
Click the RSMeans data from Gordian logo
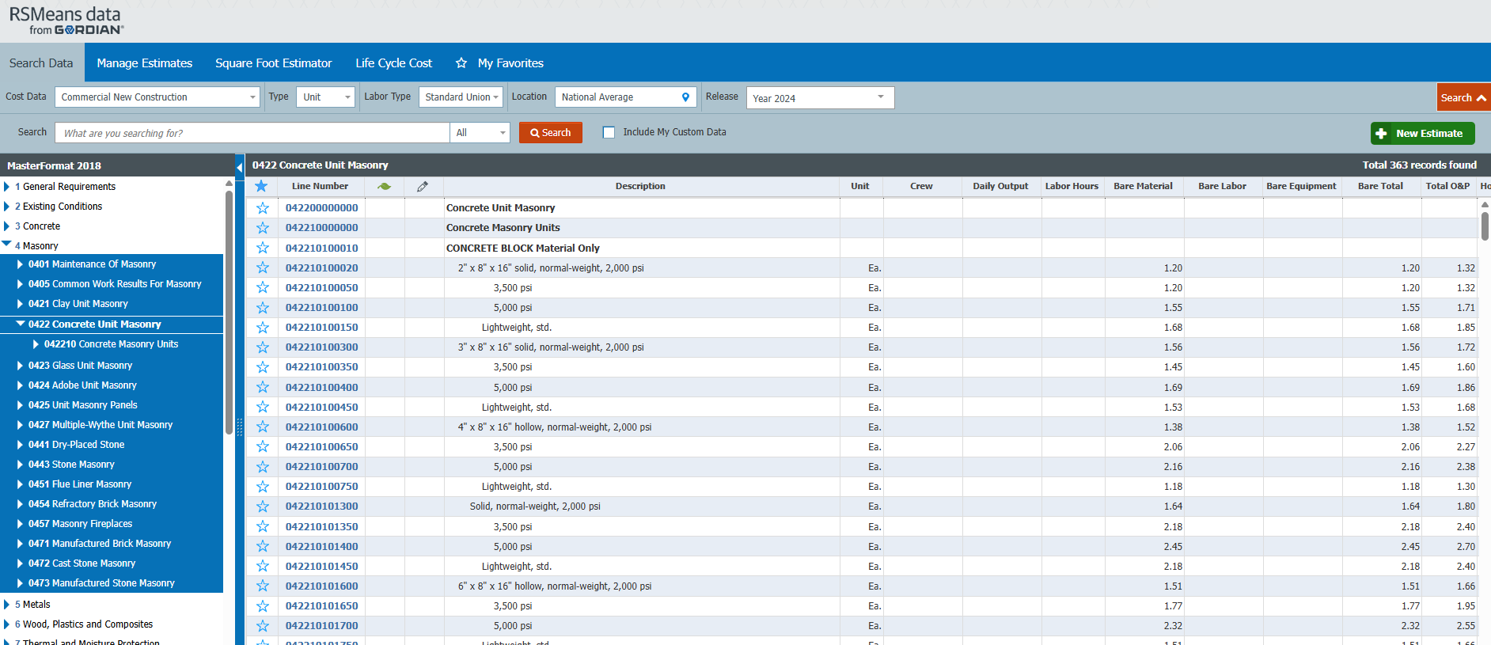coord(66,21)
